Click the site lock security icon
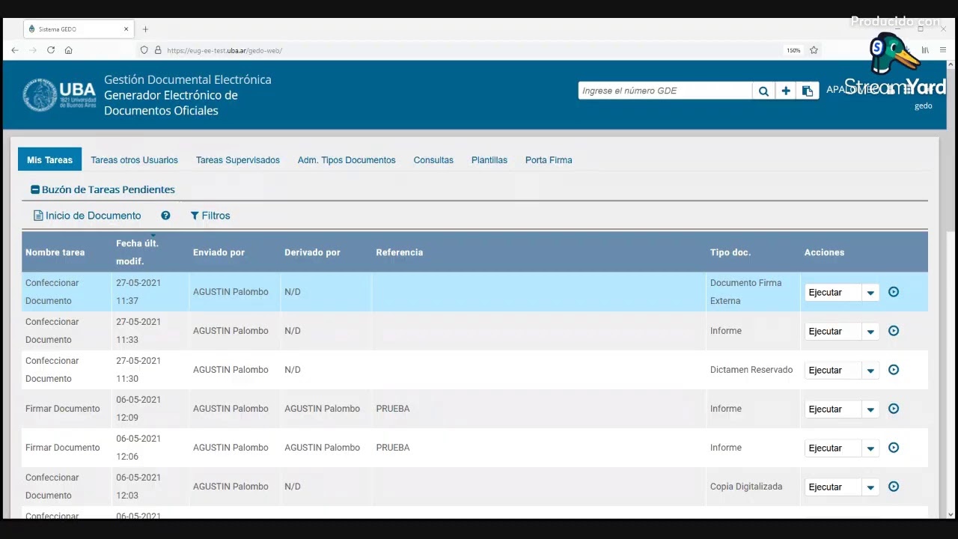This screenshot has width=958, height=539. [x=158, y=50]
